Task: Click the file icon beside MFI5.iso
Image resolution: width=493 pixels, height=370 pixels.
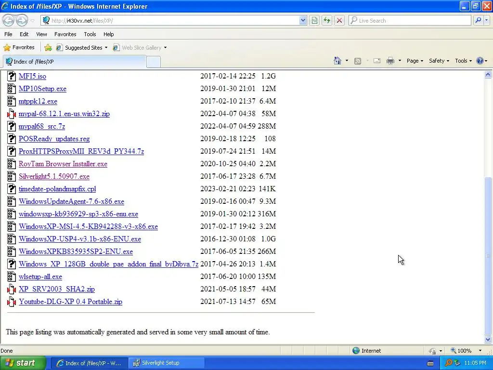Action: click(12, 76)
